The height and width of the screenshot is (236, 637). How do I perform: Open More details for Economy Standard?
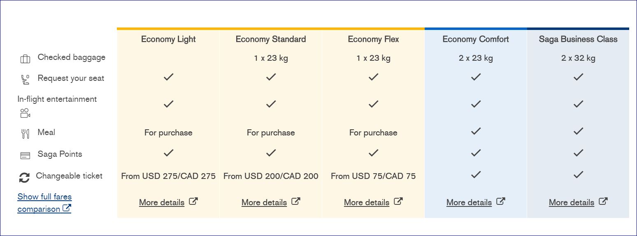coord(264,202)
